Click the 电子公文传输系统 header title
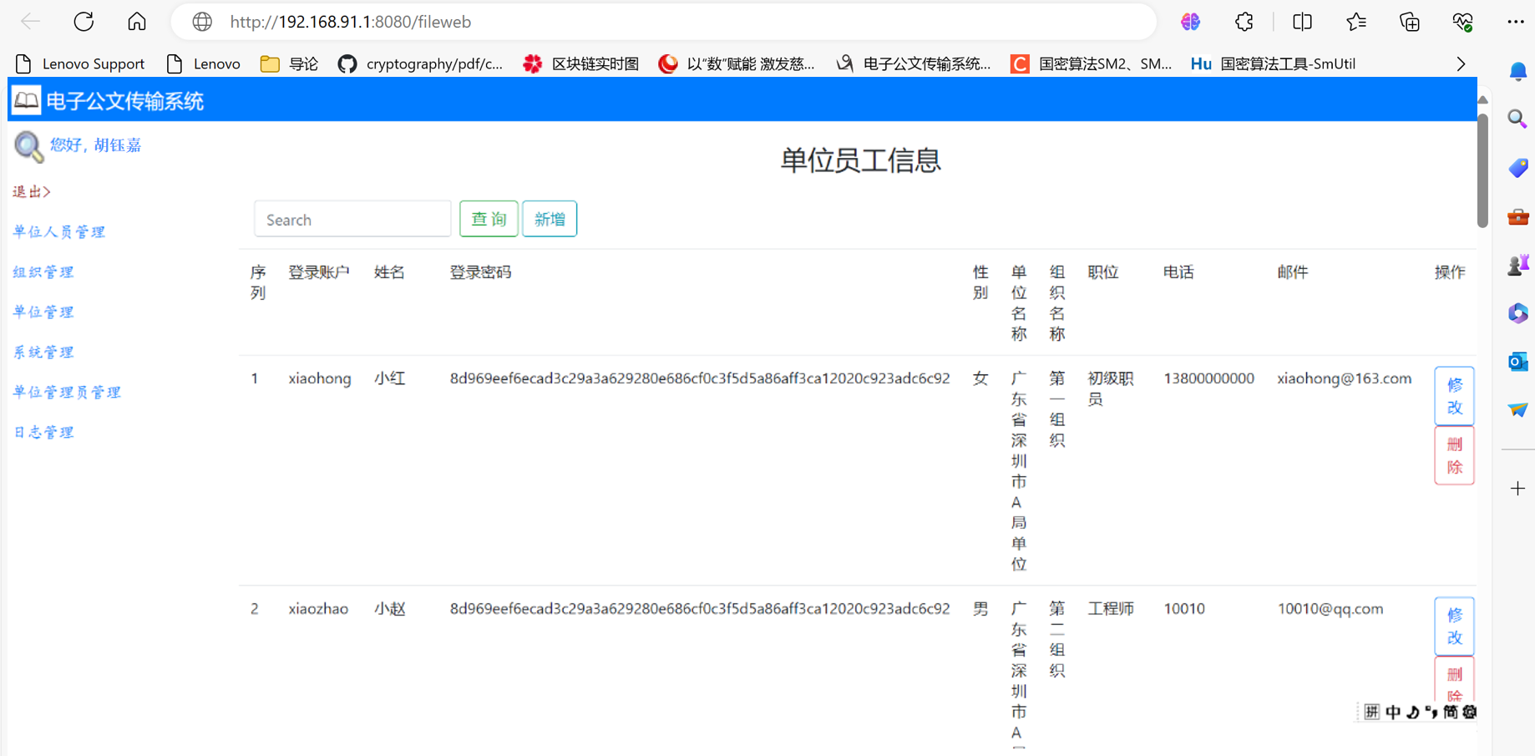This screenshot has width=1535, height=756. tap(124, 101)
